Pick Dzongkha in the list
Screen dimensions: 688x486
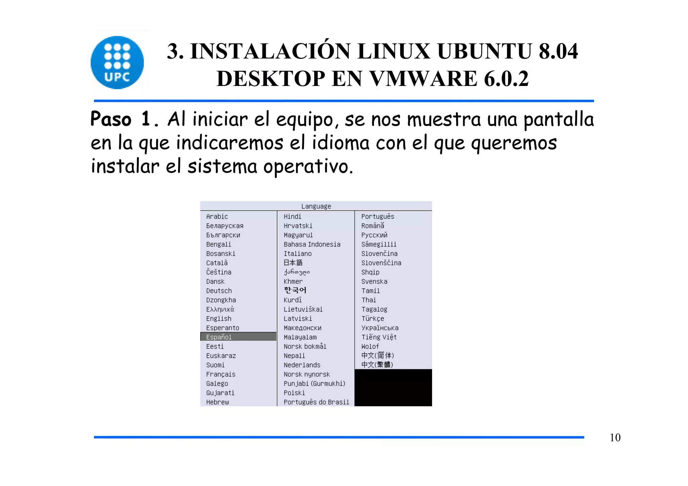(221, 300)
